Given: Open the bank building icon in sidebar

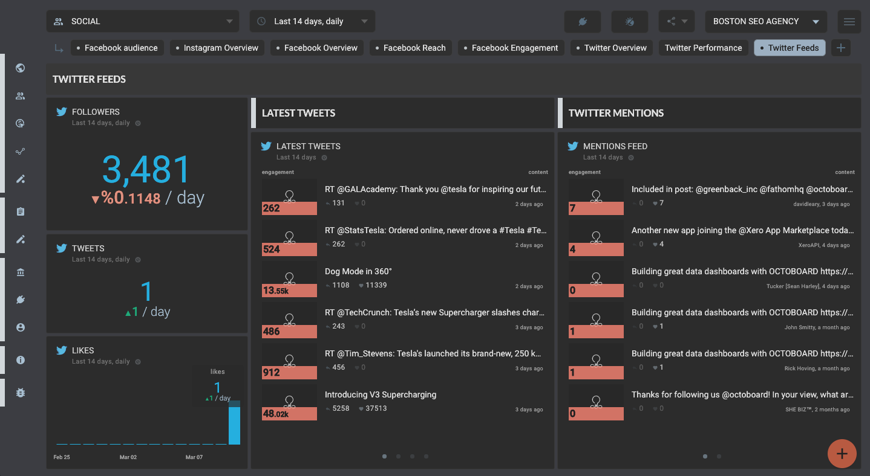Looking at the screenshot, I should pos(20,272).
